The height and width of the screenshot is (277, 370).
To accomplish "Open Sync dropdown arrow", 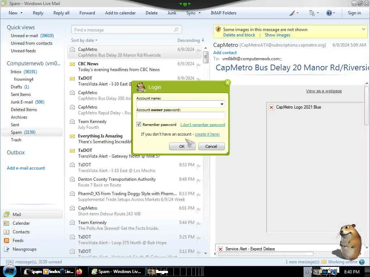I will pos(199,13).
